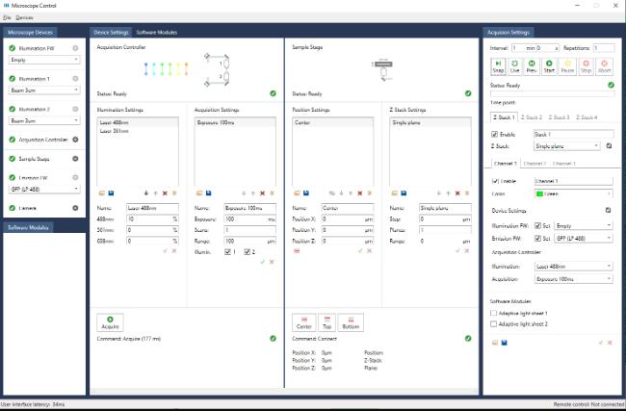Open the Camera device settings gear

(x=75, y=207)
